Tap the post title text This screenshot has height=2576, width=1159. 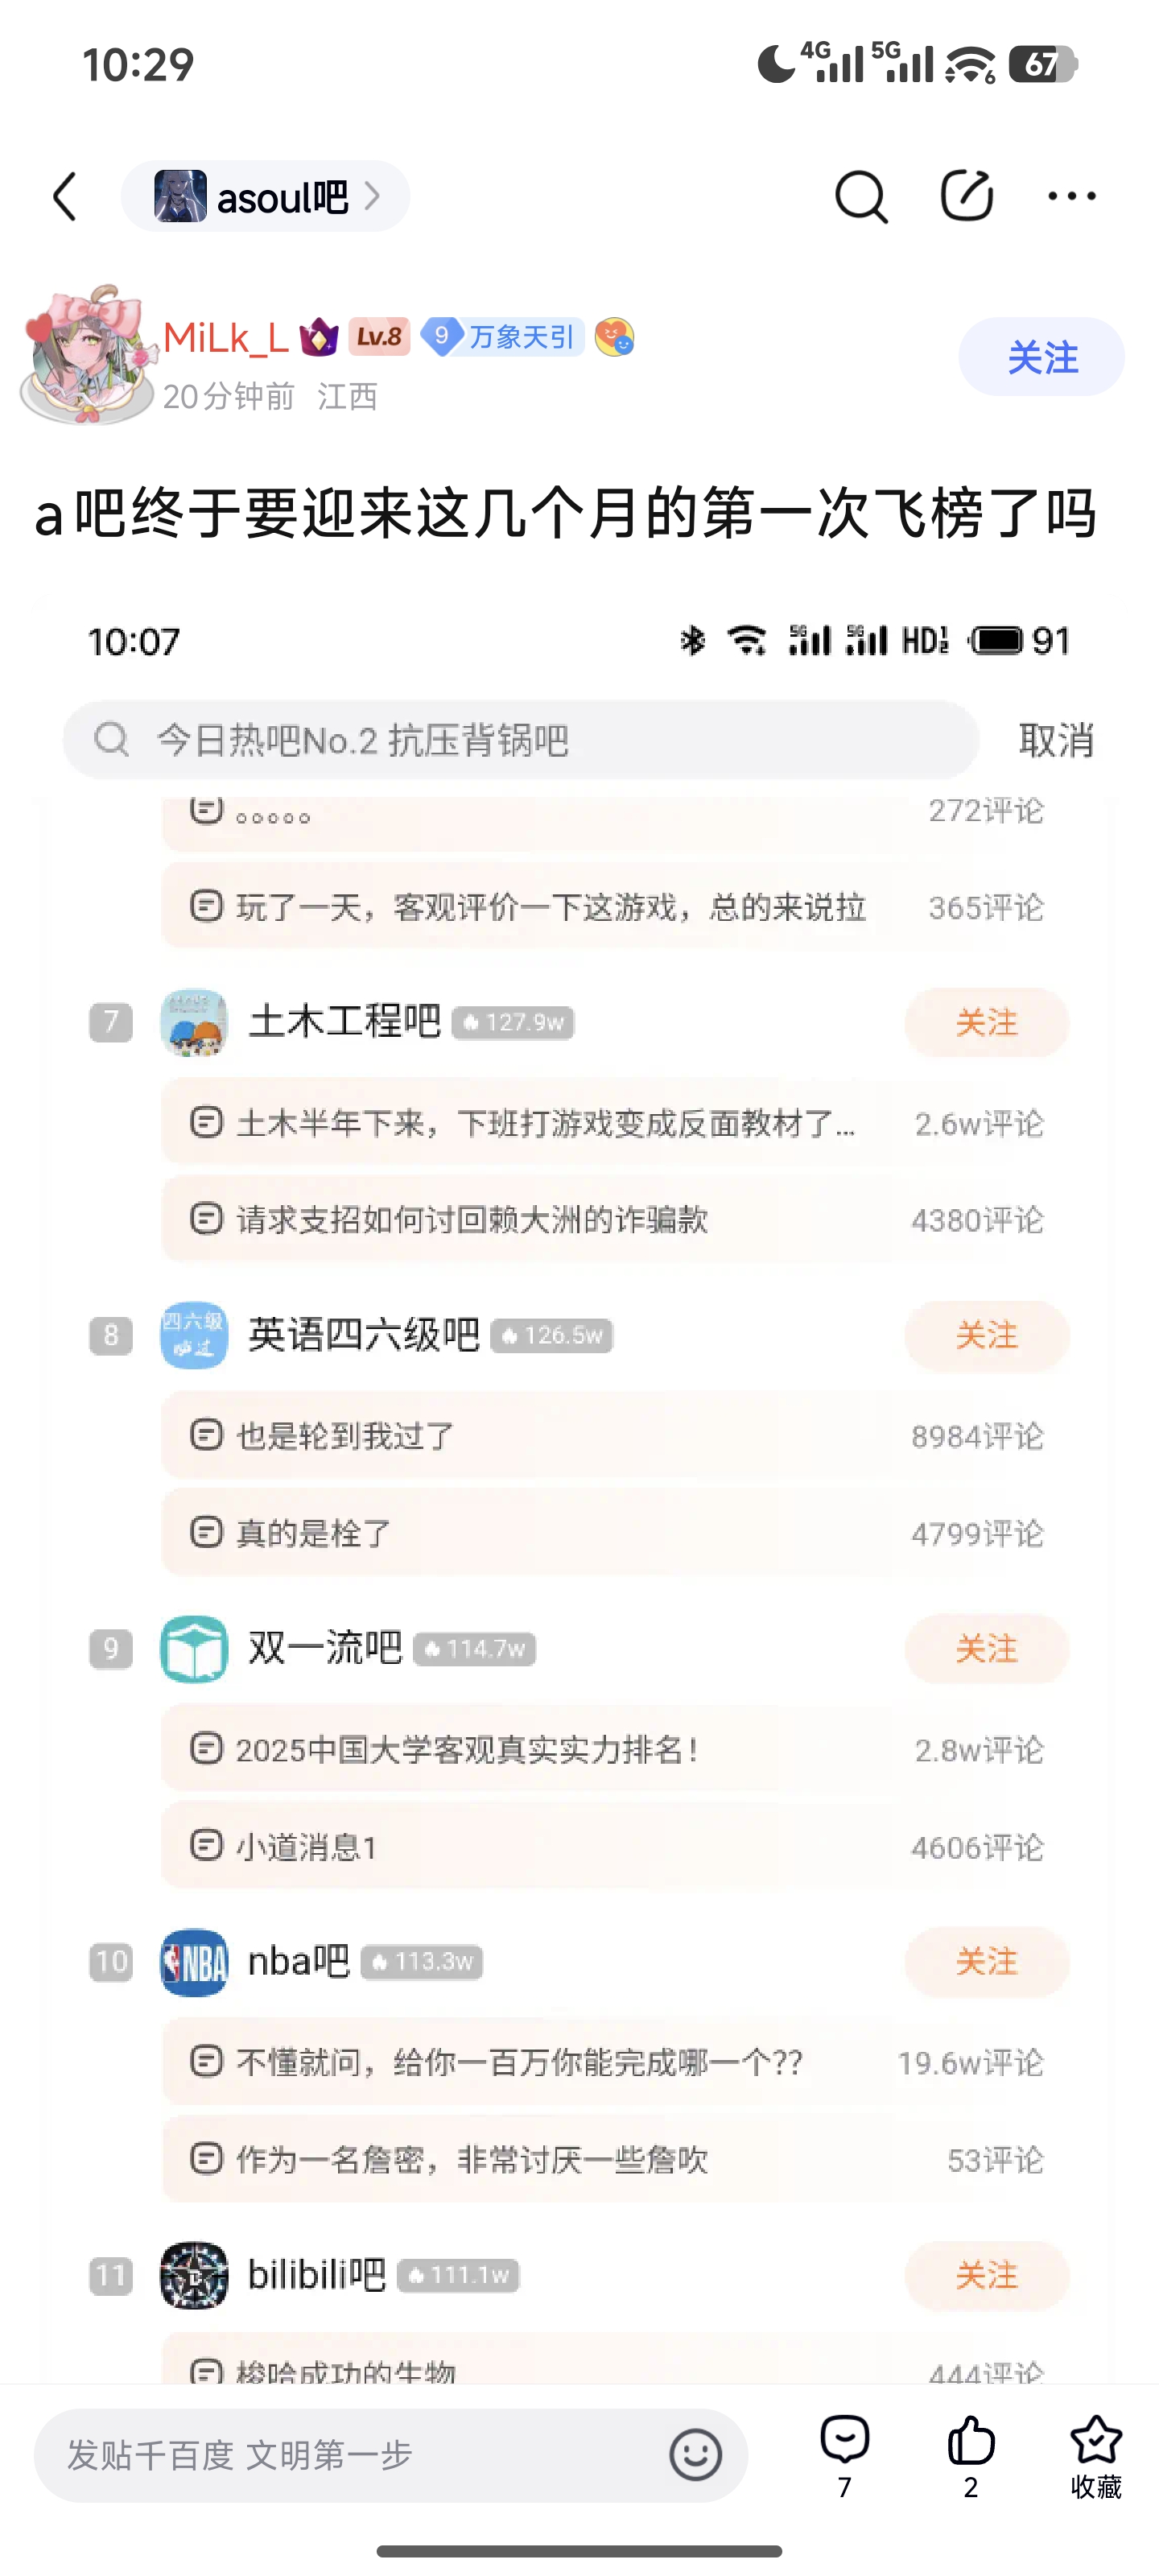coord(566,514)
